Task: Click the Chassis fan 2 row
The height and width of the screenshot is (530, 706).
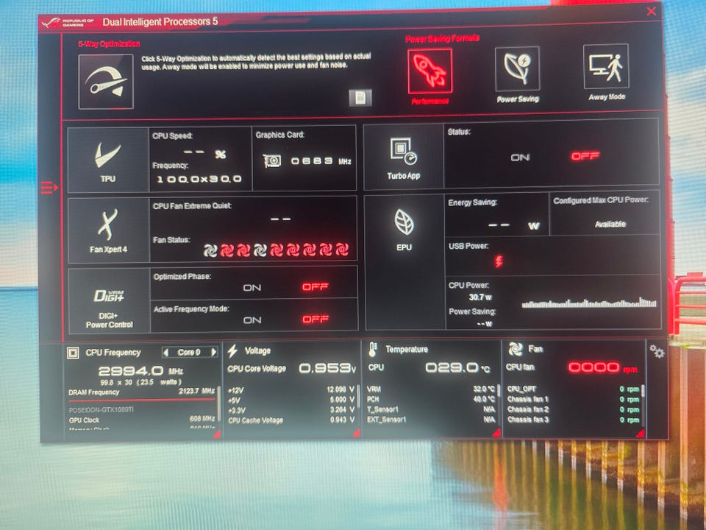Action: coord(573,409)
